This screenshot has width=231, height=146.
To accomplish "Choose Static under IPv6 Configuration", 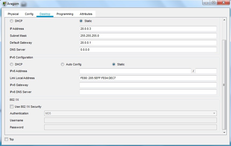I will 114,64.
